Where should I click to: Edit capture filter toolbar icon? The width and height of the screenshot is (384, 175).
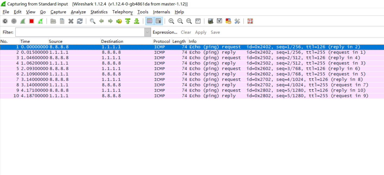(210, 21)
